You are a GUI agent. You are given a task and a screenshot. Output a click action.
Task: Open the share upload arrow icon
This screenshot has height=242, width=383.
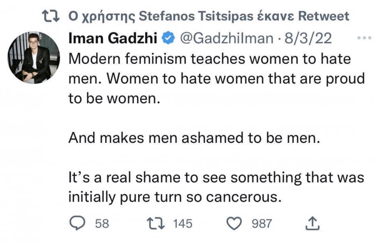pyautogui.click(x=312, y=223)
